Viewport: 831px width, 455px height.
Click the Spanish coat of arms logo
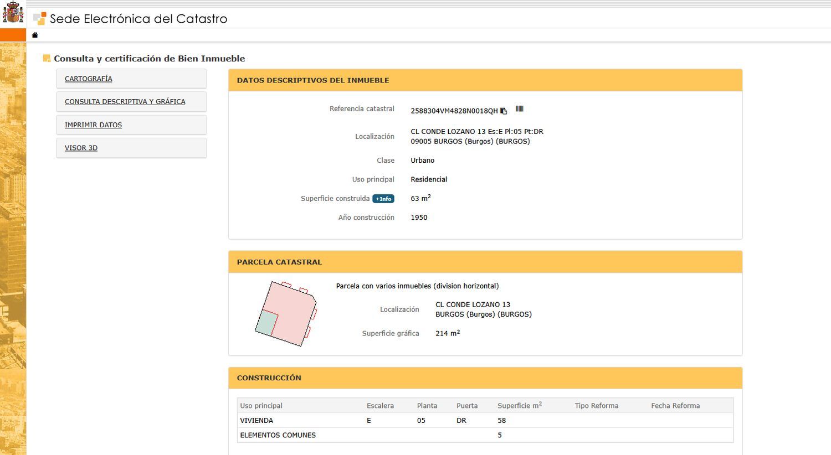pos(13,12)
